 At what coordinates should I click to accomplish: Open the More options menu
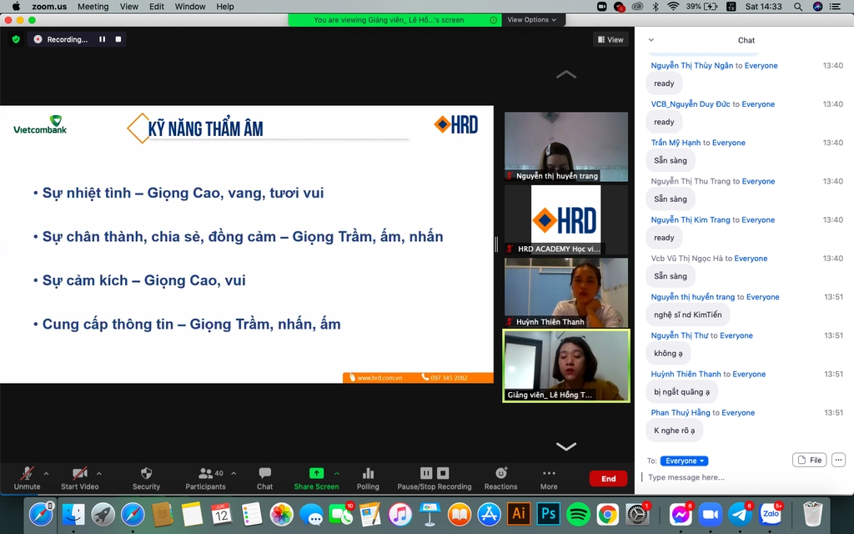click(x=549, y=478)
